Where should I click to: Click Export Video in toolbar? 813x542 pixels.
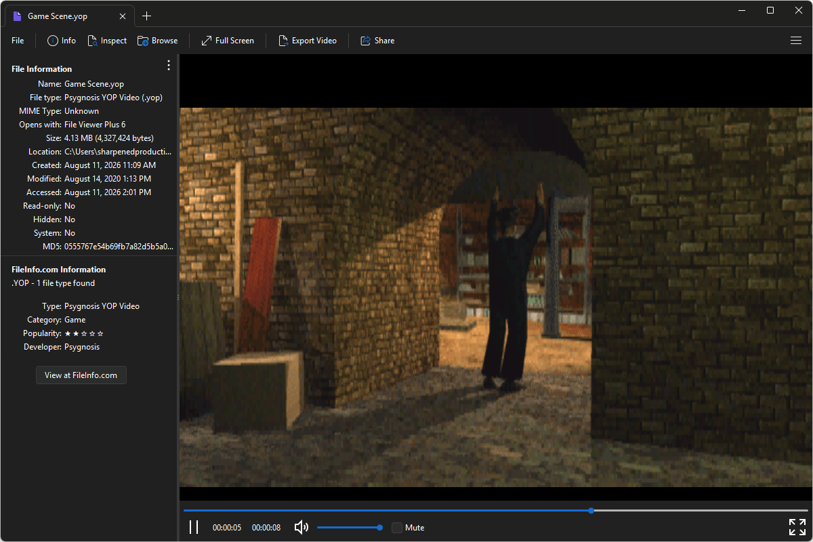(308, 41)
